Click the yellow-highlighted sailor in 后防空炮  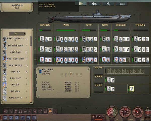[131, 88]
